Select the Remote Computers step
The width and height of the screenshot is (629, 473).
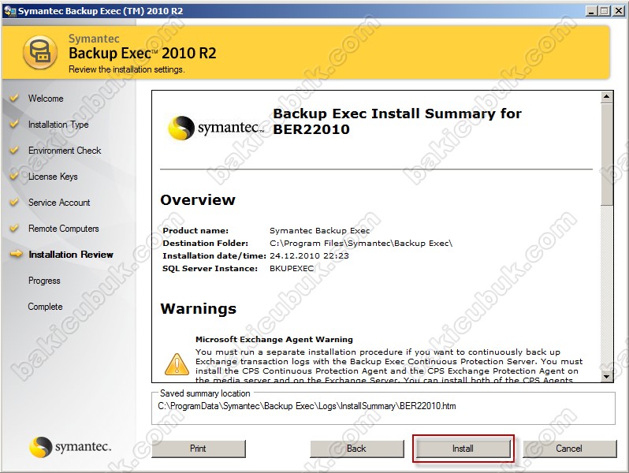click(x=63, y=229)
